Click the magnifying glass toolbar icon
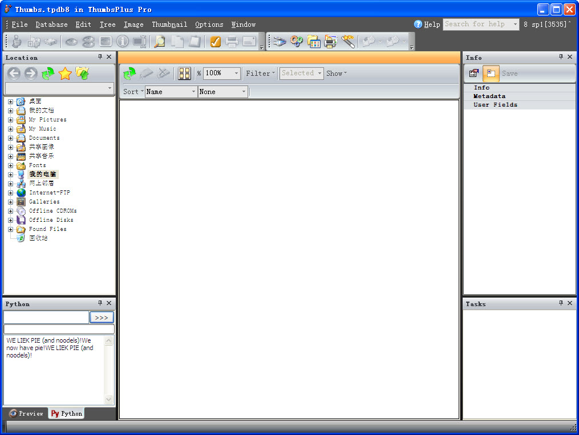Viewport: 579px width, 435px height. pyautogui.click(x=160, y=42)
